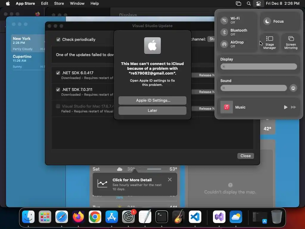Click the hourly weather chart icon
Screen dimensions: 305x229
[x=102, y=183]
